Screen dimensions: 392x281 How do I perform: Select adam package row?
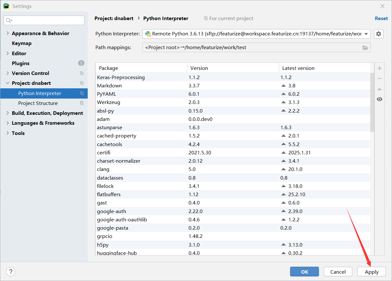[x=233, y=119]
